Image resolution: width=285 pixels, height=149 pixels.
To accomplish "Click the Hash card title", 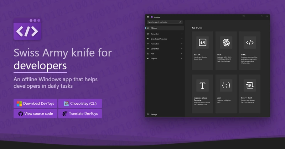I will pyautogui.click(x=219, y=55).
